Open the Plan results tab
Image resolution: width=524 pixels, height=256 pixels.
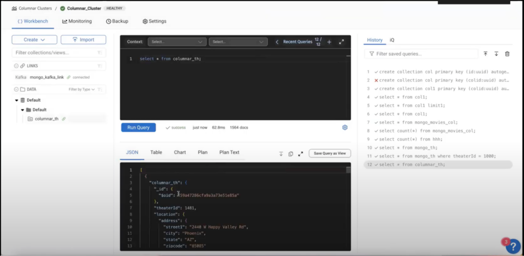(203, 152)
